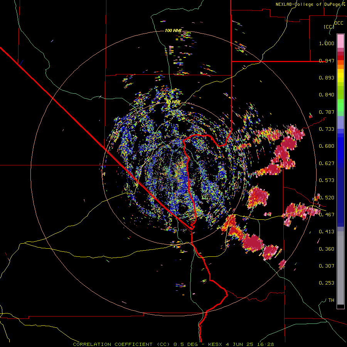This screenshot has height=347, width=347.
Task: Select the 0.467 scale value
Action: (x=327, y=214)
